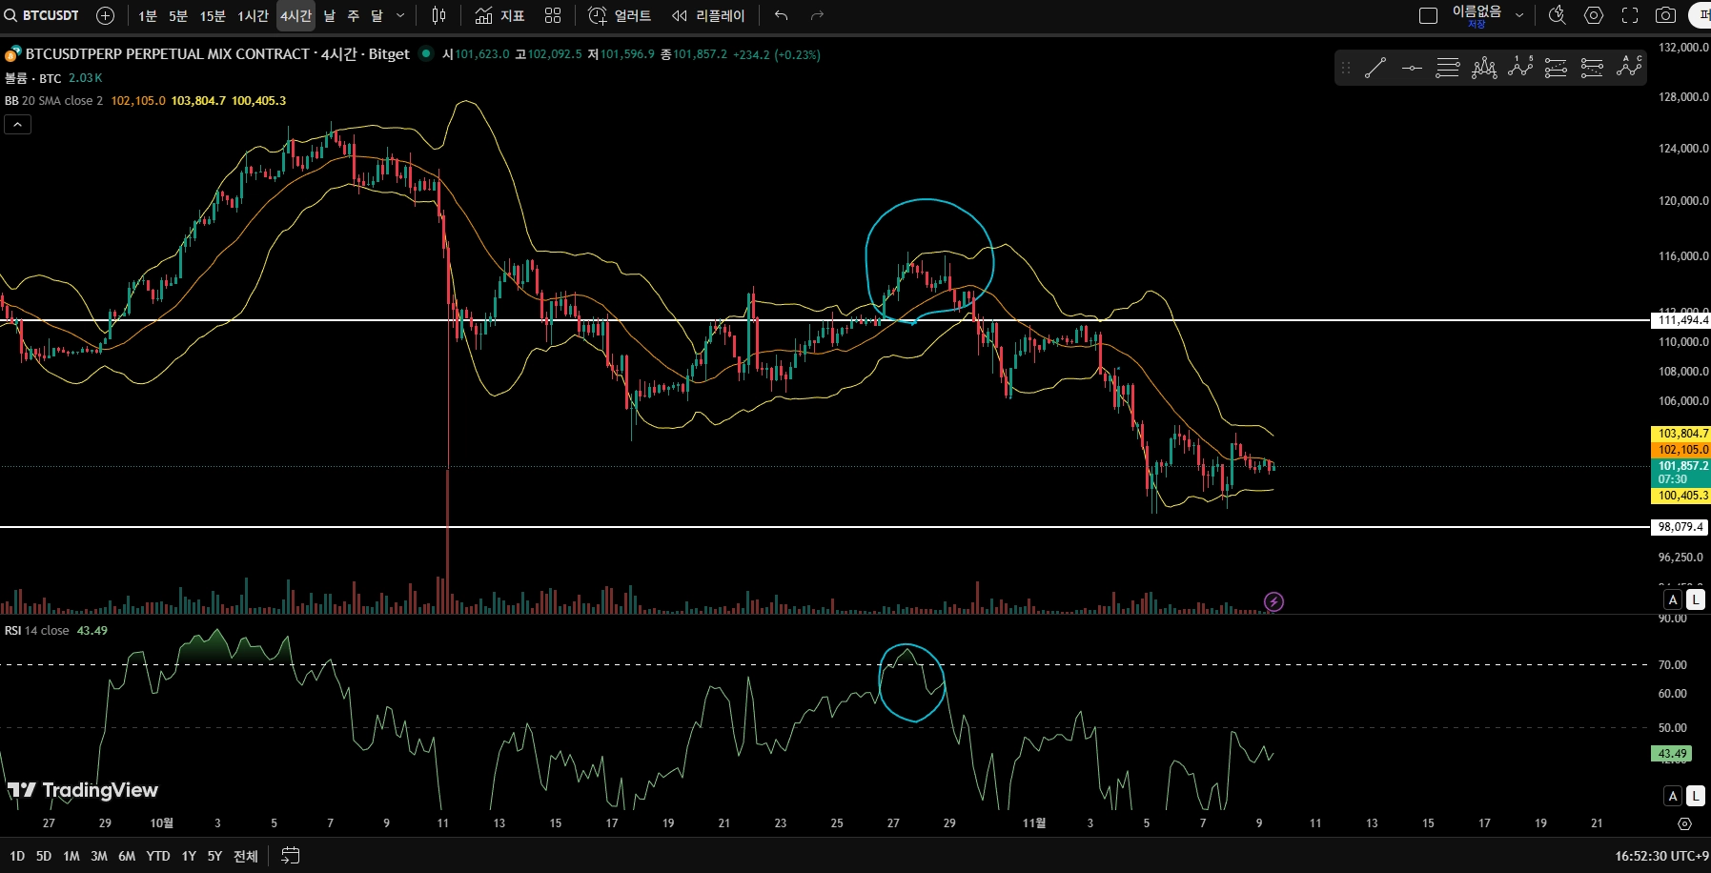Toggle auto scale 'A' on price pane
1711x873 pixels.
point(1673,599)
